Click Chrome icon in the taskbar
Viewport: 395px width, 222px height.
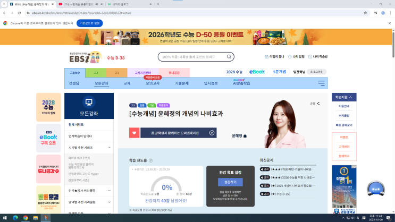pos(25,218)
